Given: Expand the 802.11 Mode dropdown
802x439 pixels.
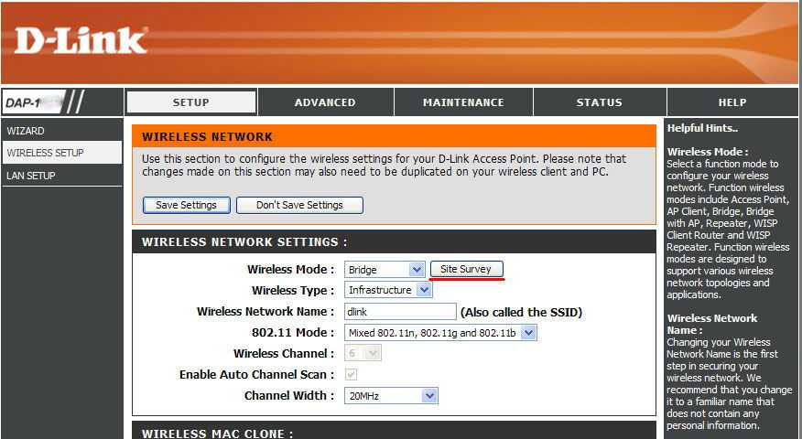Looking at the screenshot, I should tap(440, 333).
